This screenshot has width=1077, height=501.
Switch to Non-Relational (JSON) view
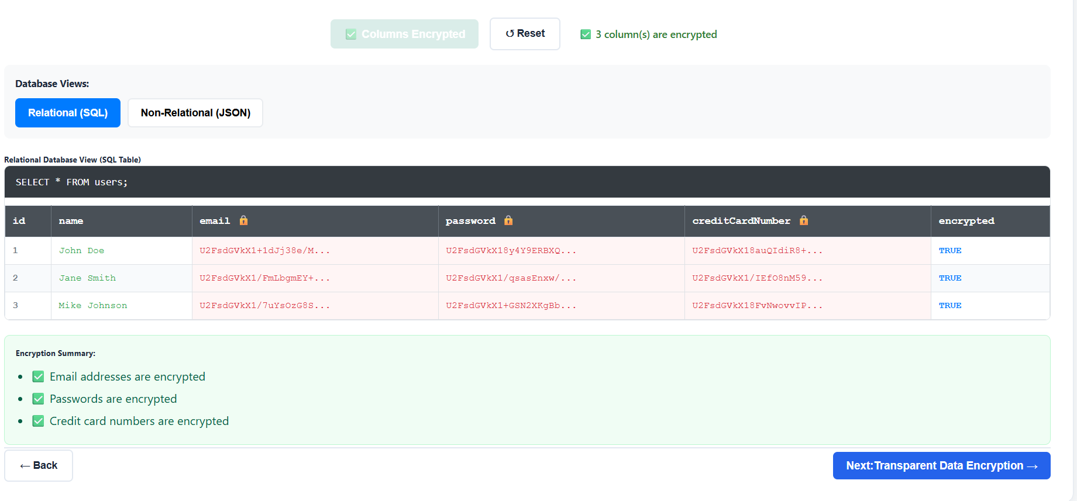click(x=195, y=113)
